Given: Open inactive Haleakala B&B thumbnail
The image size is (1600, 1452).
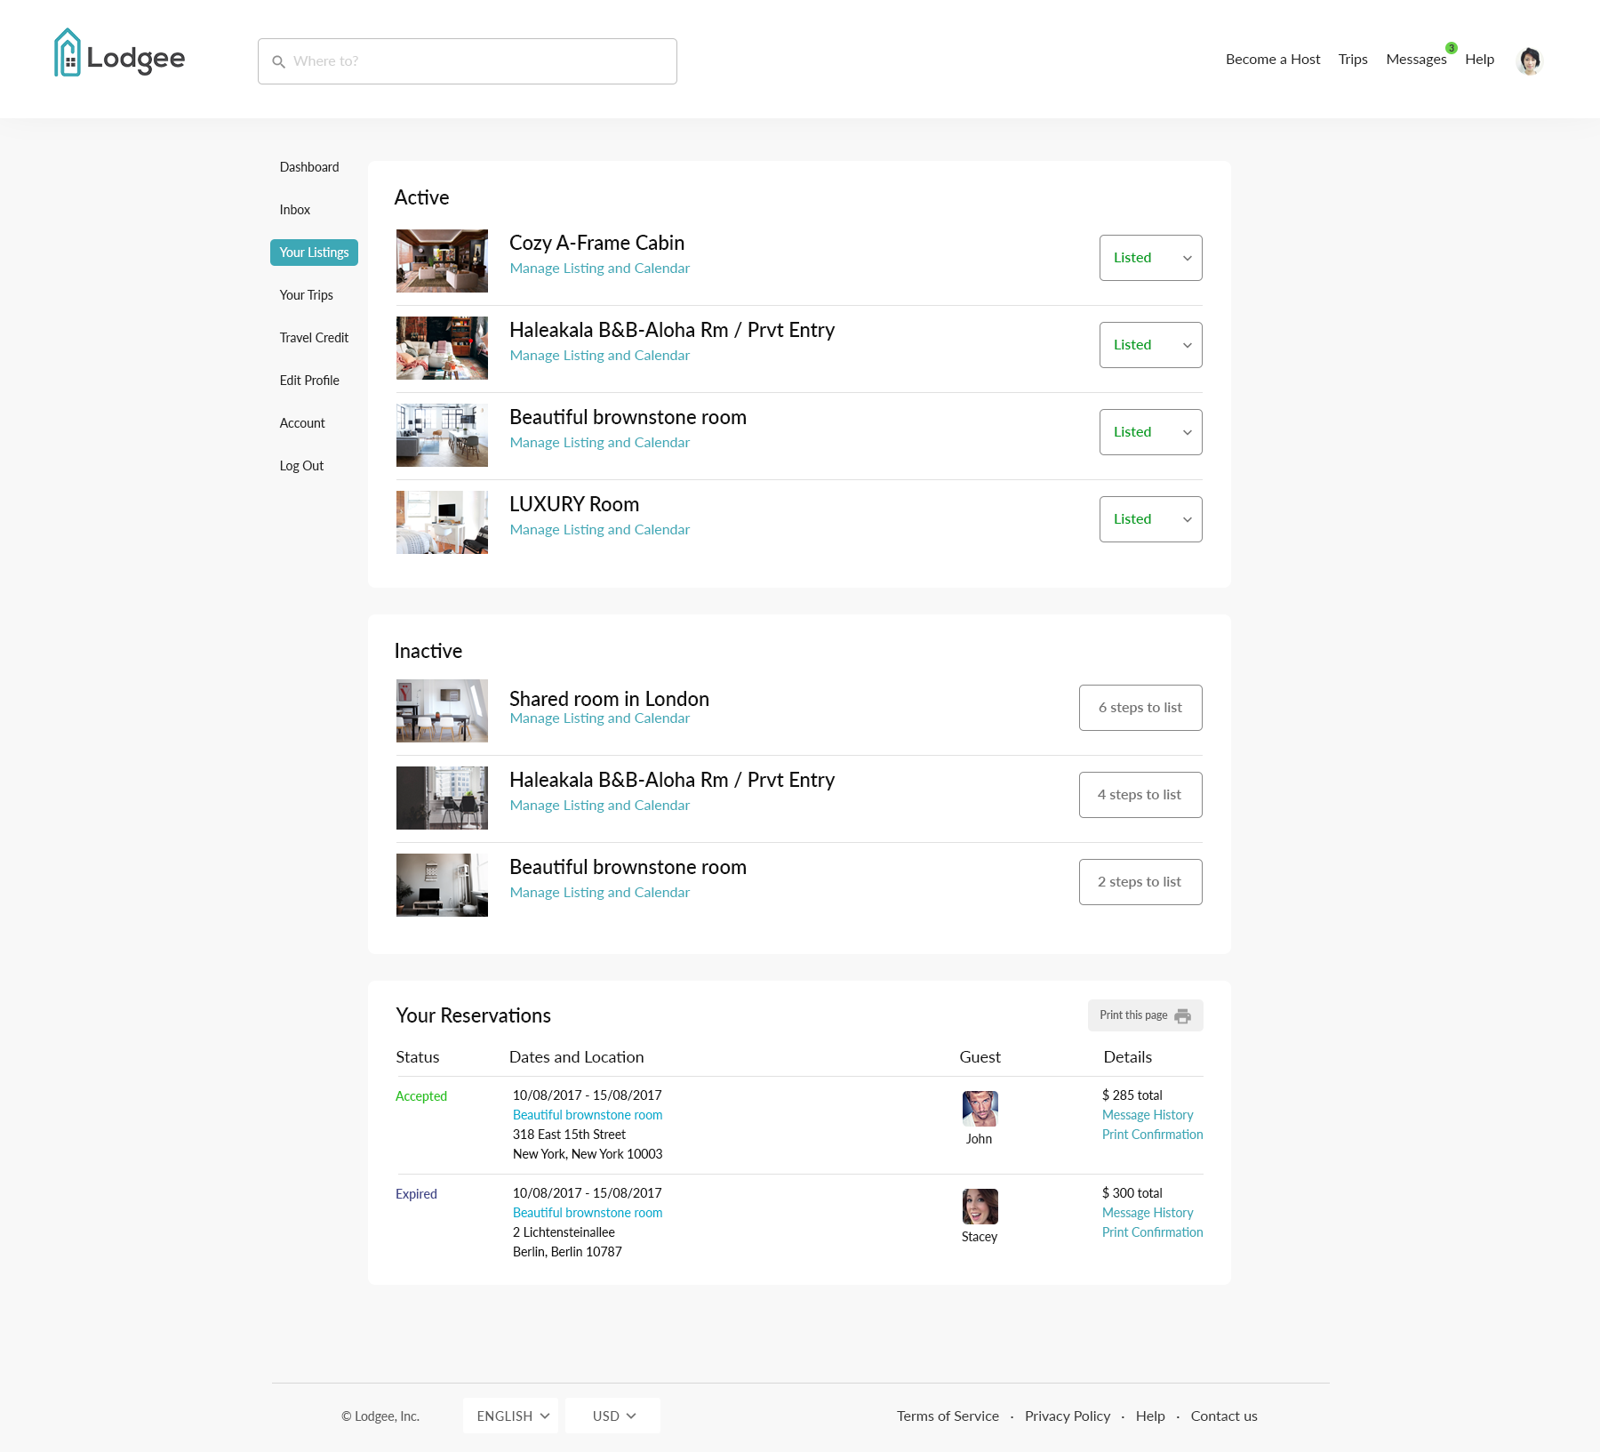Looking at the screenshot, I should pos(442,798).
